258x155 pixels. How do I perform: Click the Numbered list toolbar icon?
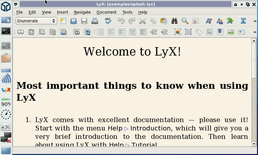[x=111, y=32]
